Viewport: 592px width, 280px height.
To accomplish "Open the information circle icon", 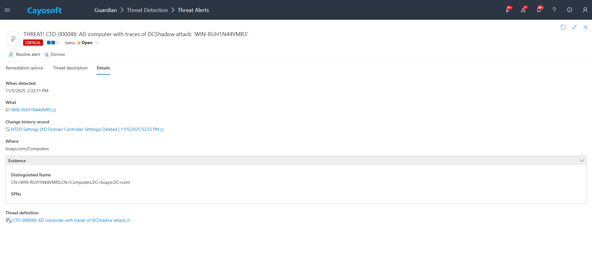I will pyautogui.click(x=569, y=10).
